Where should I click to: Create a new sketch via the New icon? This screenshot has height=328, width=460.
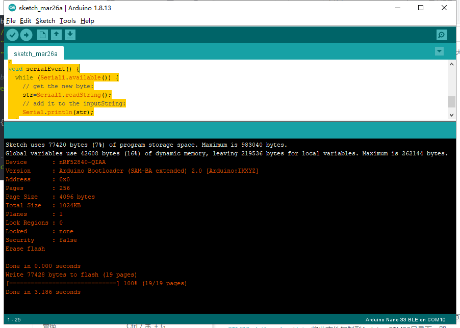coord(42,35)
